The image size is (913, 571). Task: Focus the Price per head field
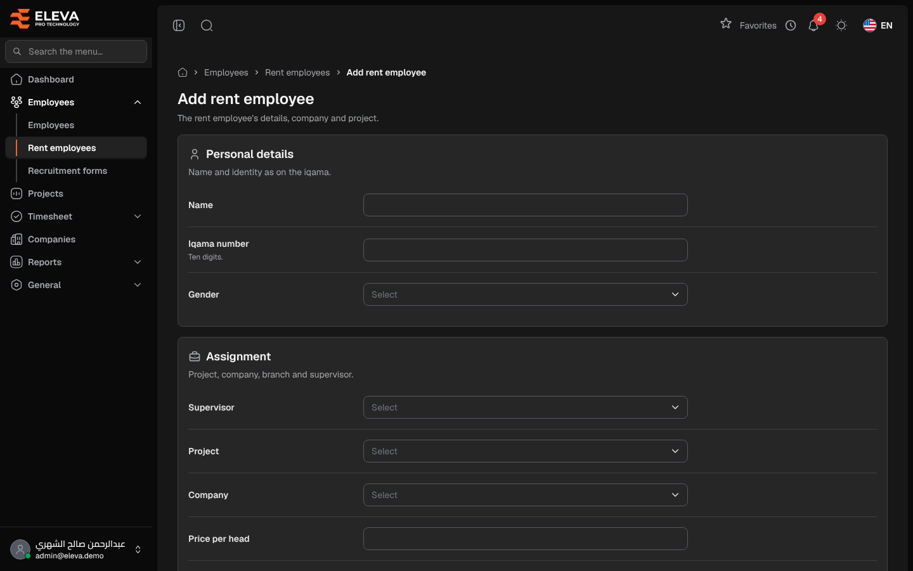(x=526, y=539)
